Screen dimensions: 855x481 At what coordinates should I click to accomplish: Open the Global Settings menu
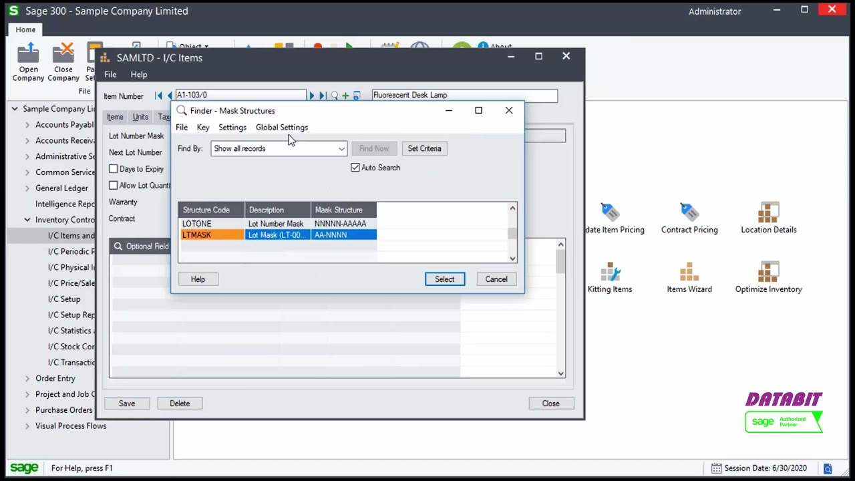click(x=282, y=128)
